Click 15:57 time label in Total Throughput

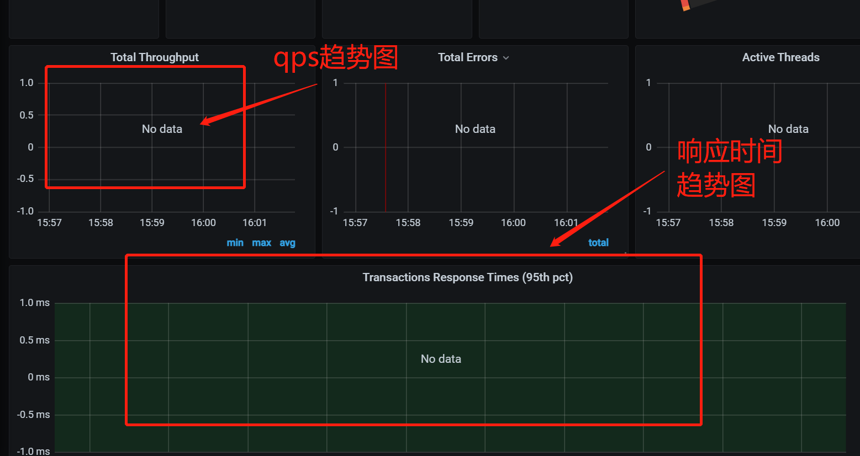pyautogui.click(x=49, y=223)
